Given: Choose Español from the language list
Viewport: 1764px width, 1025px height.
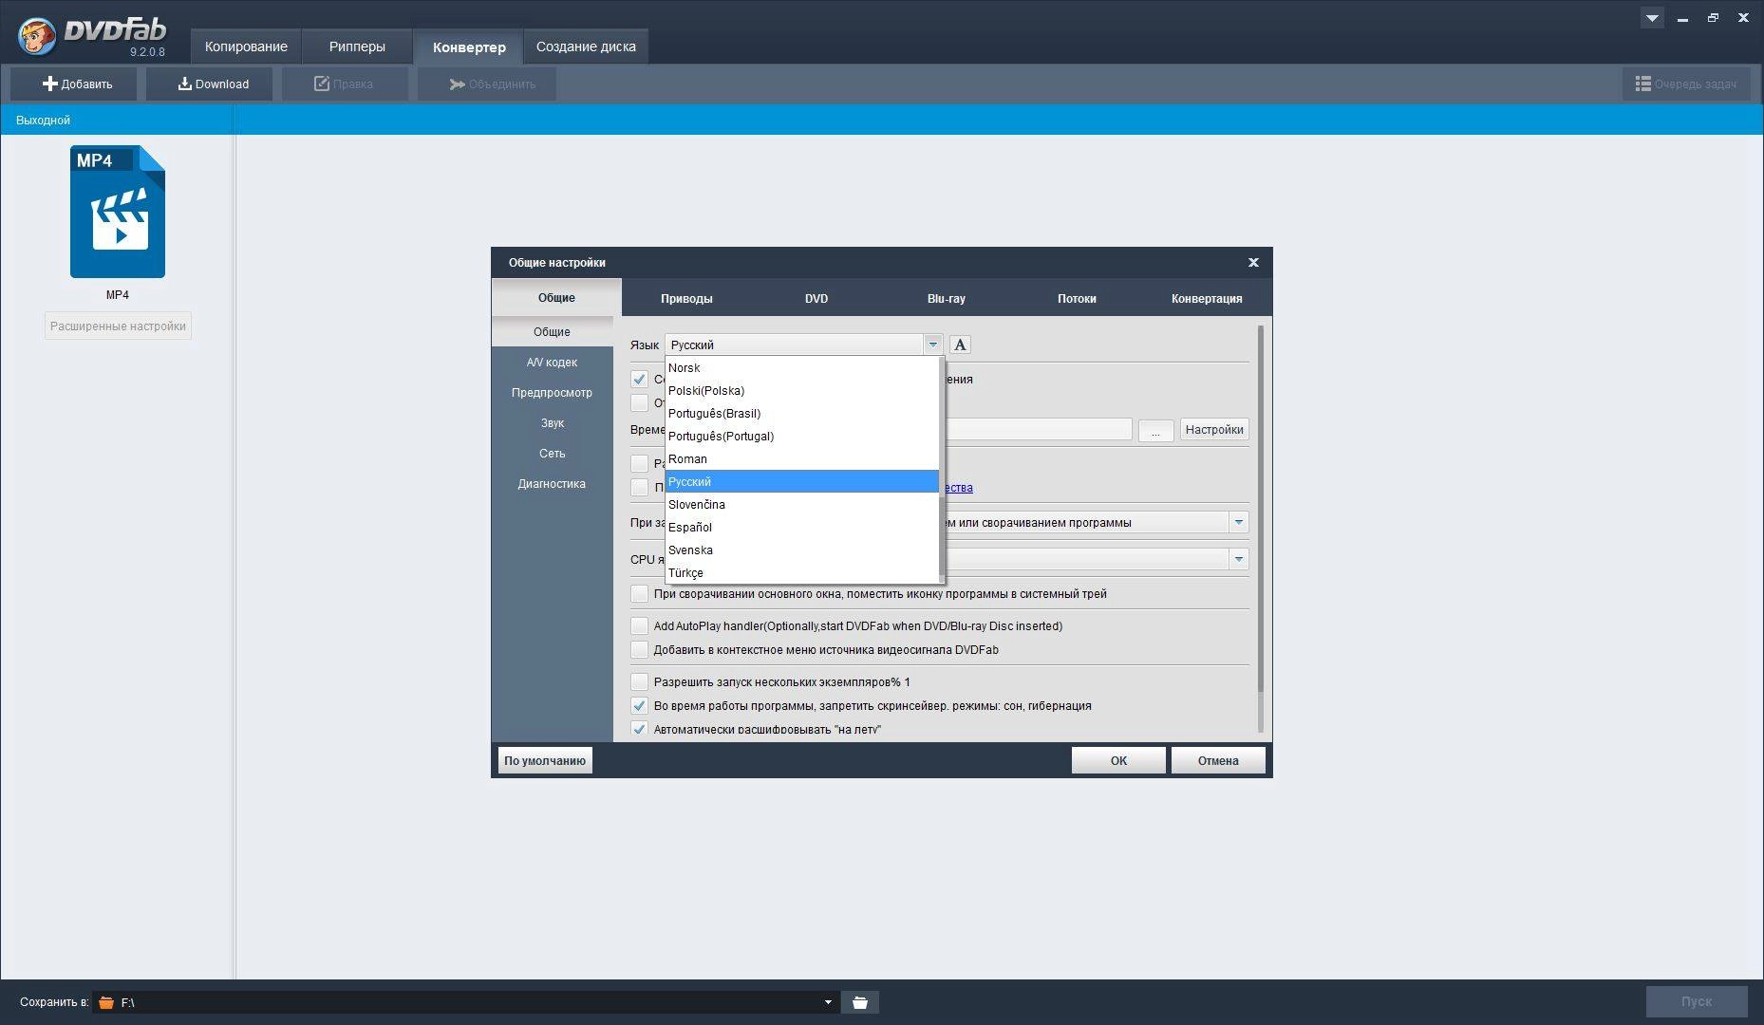Looking at the screenshot, I should click(x=801, y=527).
